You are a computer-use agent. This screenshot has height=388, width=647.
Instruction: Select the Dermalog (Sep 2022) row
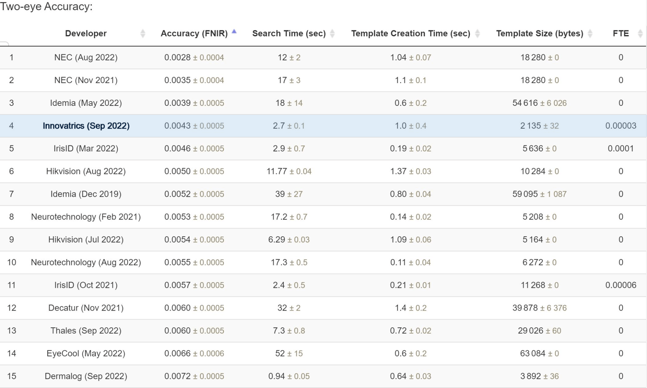[86, 376]
